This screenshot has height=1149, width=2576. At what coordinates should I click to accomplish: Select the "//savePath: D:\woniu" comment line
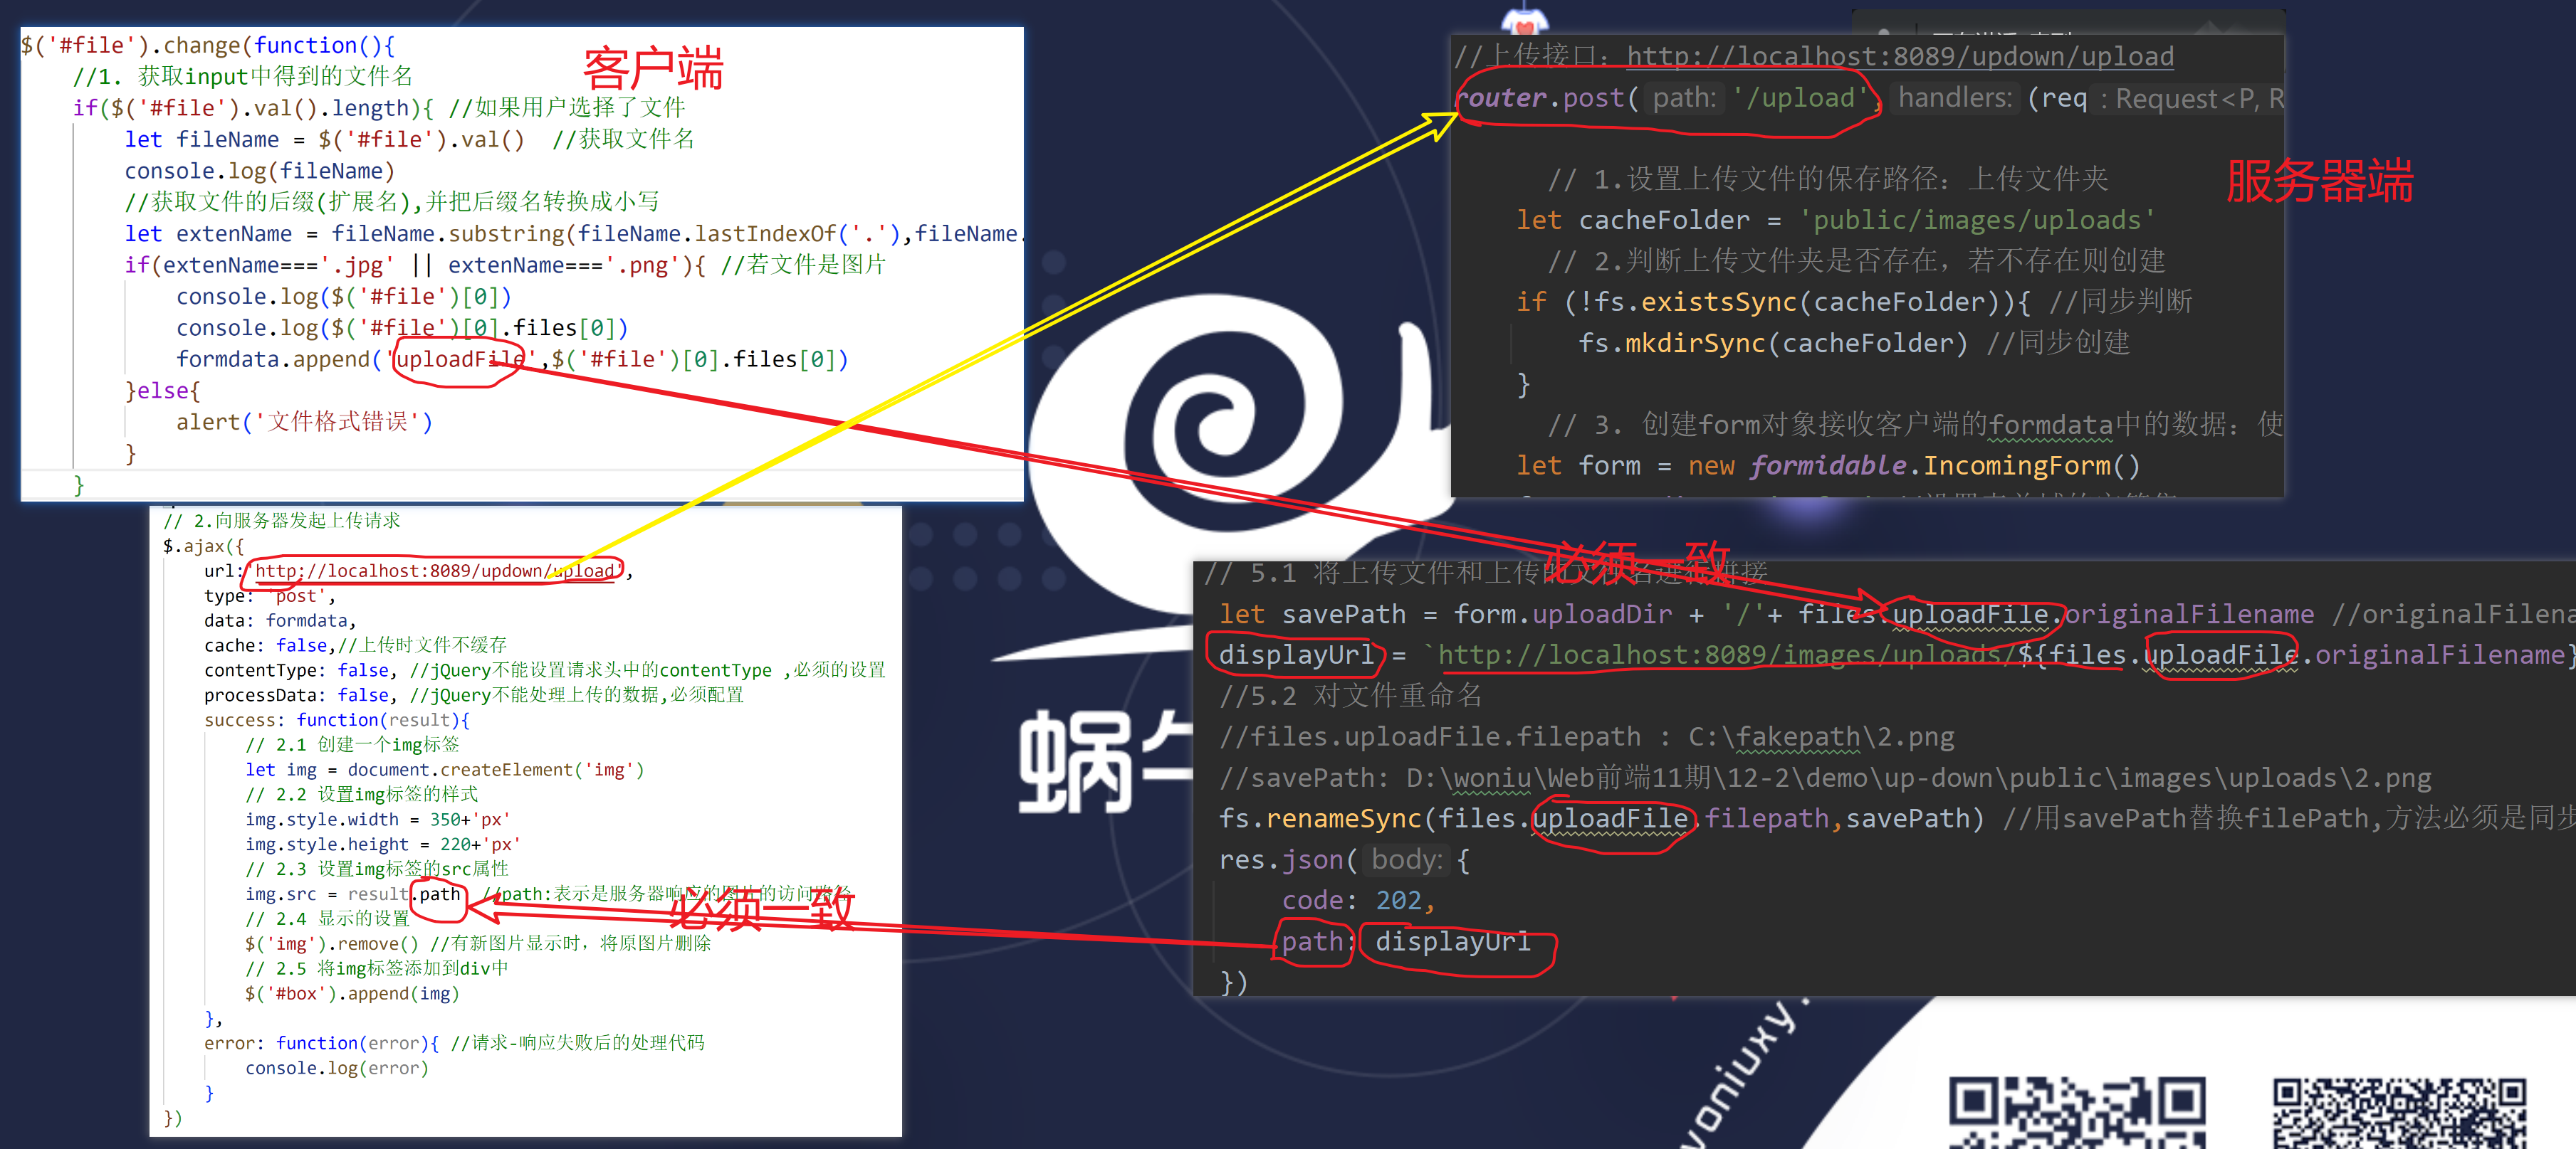(1825, 778)
